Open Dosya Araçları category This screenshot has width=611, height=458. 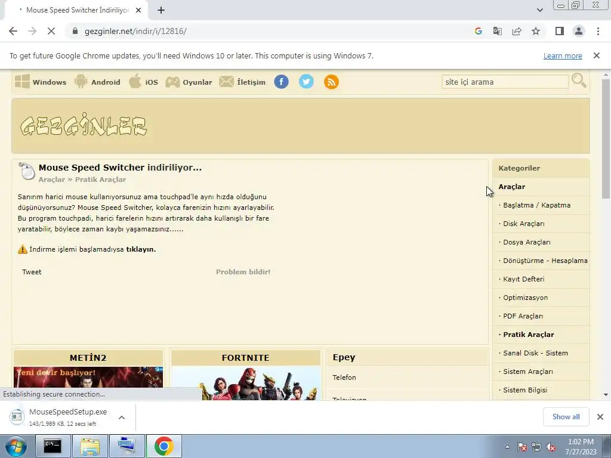527,242
